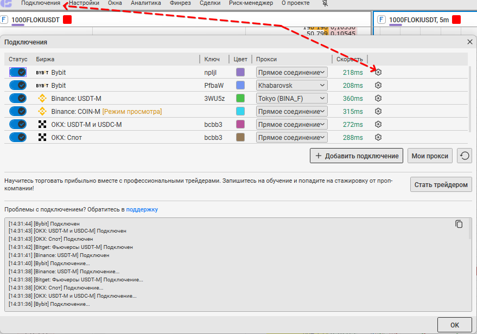The image size is (477, 334).
Task: Click gear icon for Binance USDT-M row
Action: (x=378, y=98)
